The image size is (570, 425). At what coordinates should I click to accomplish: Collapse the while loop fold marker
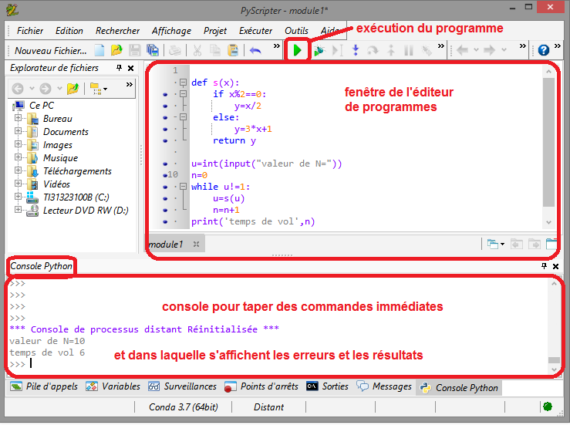pyautogui.click(x=183, y=187)
